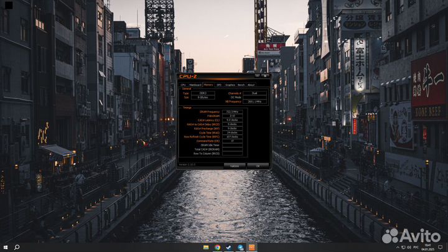Go to the Bench tab
The image size is (448, 252).
pos(241,85)
